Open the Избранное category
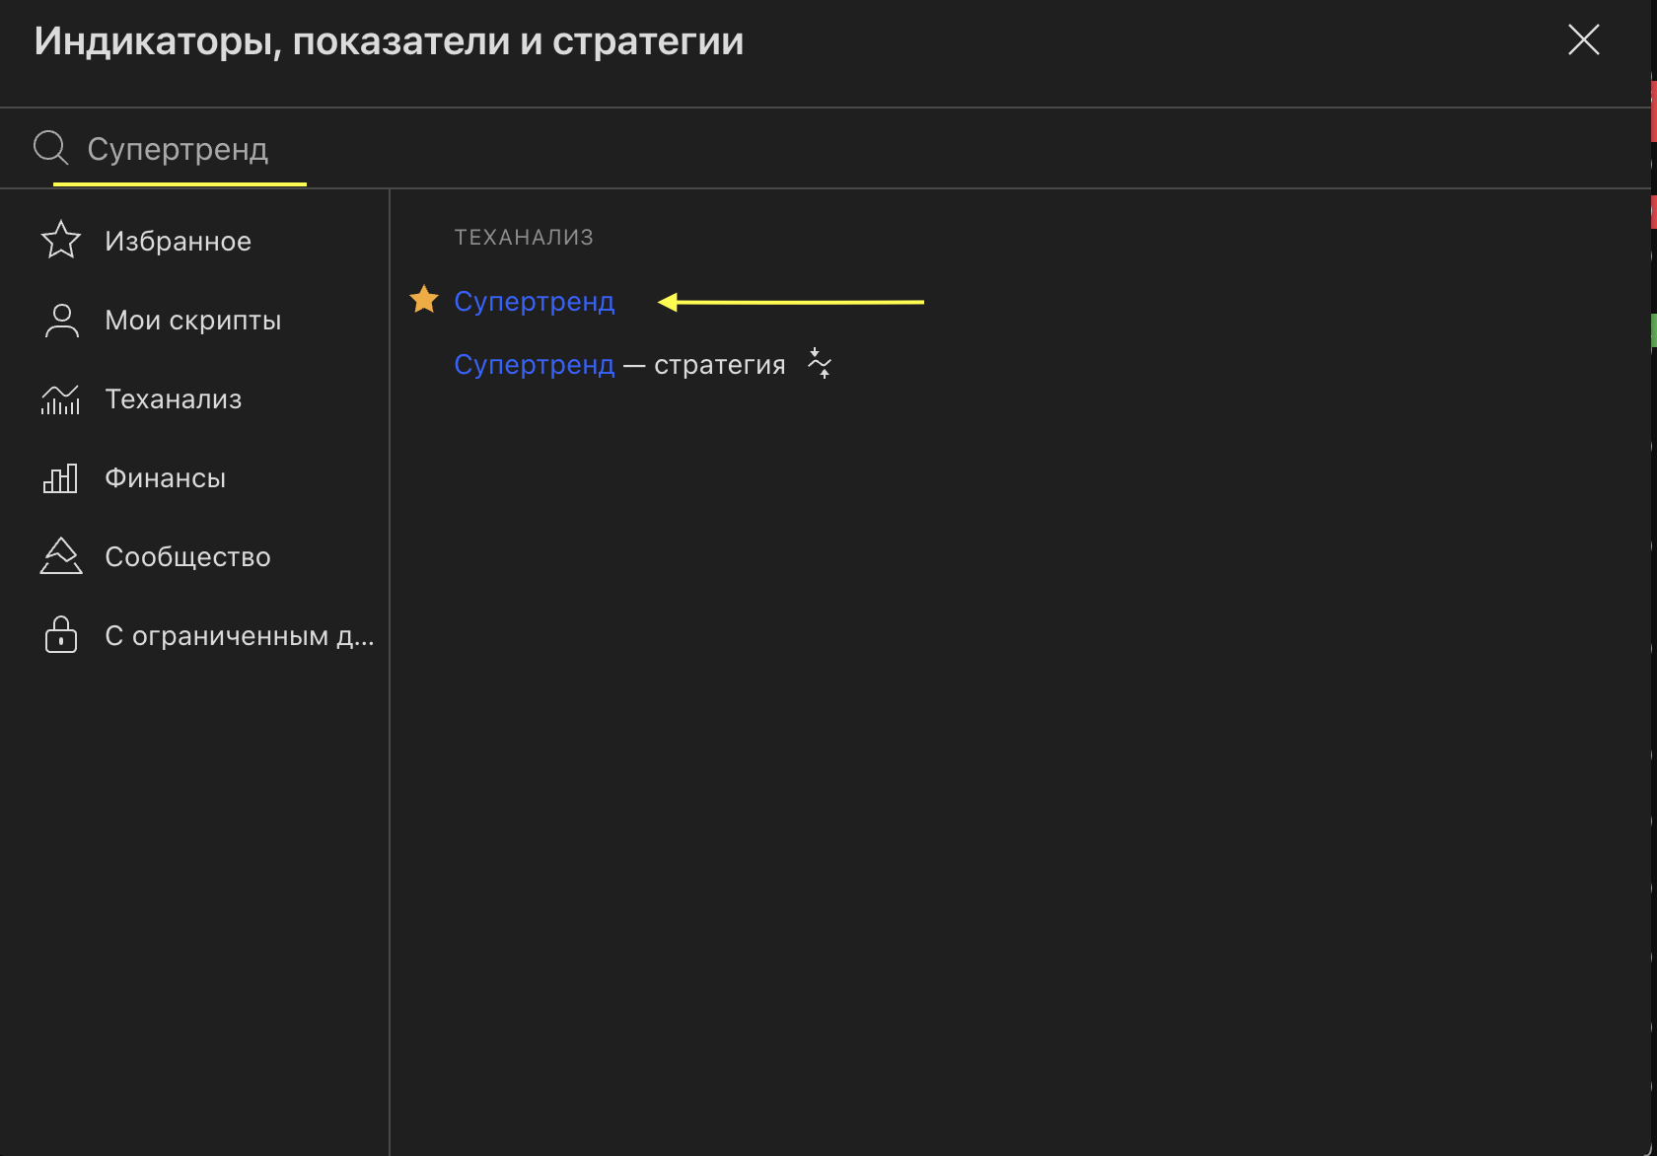 pyautogui.click(x=179, y=242)
